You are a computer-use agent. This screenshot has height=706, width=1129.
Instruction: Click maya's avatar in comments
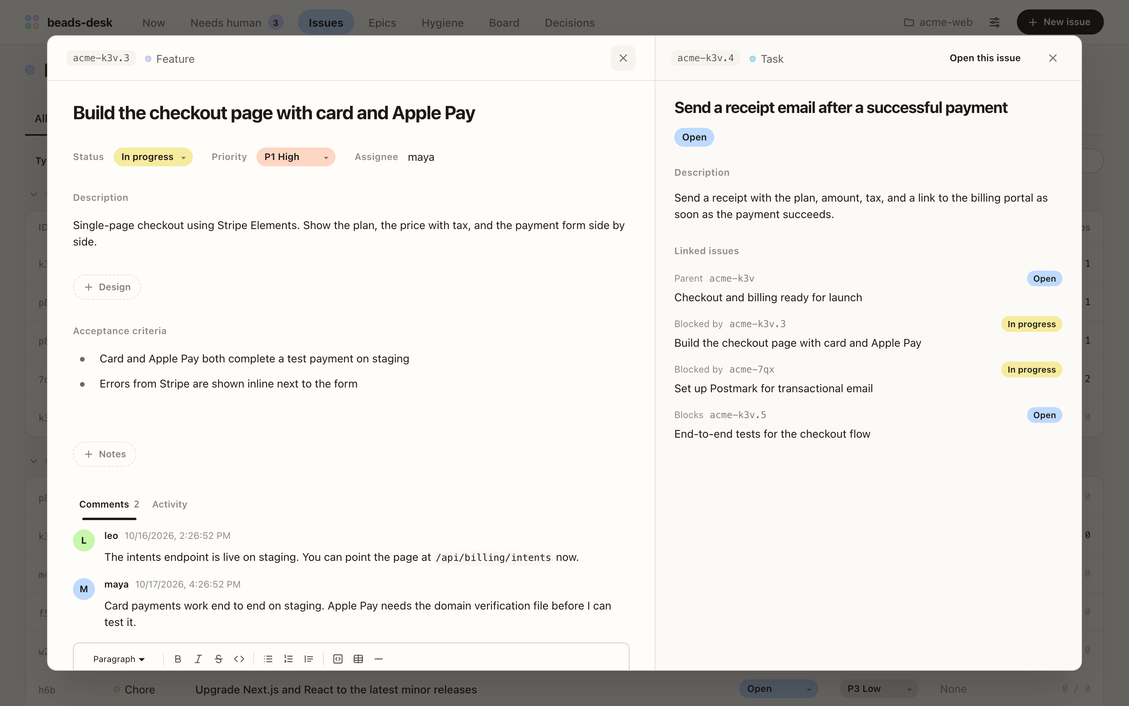(x=84, y=589)
